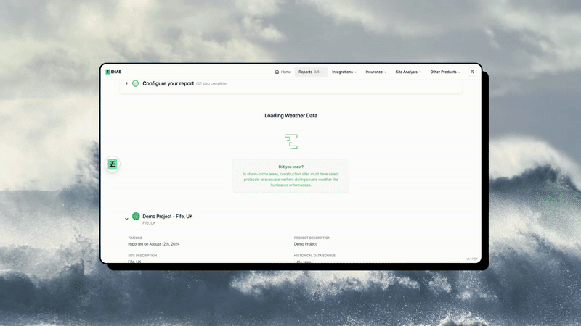Click the TIMELINE label

point(135,238)
